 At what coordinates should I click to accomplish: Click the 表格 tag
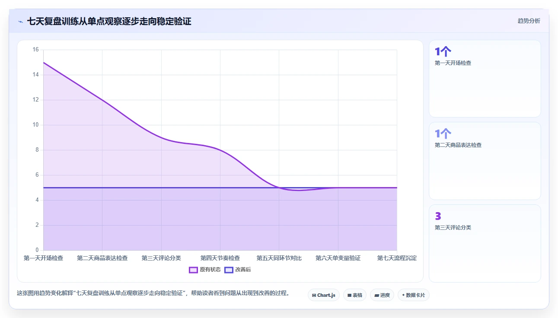355,295
